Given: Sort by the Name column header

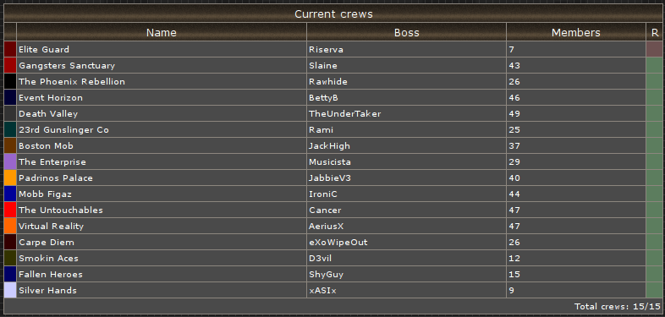Looking at the screenshot, I should [161, 32].
